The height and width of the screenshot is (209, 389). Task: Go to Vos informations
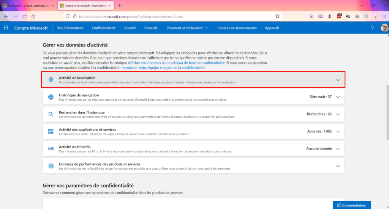tap(70, 28)
